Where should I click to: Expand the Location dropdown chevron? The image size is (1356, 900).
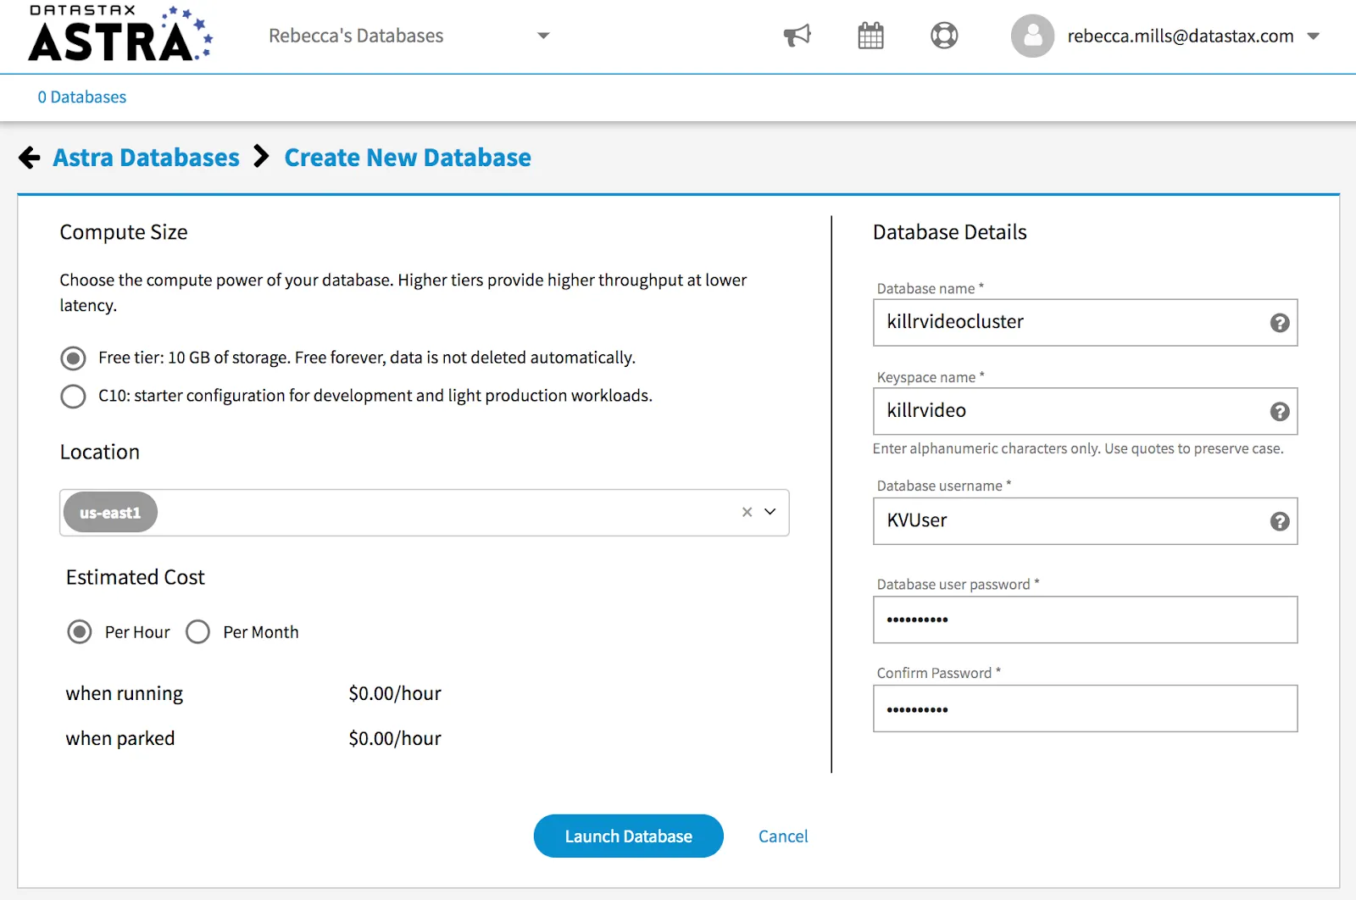point(770,512)
